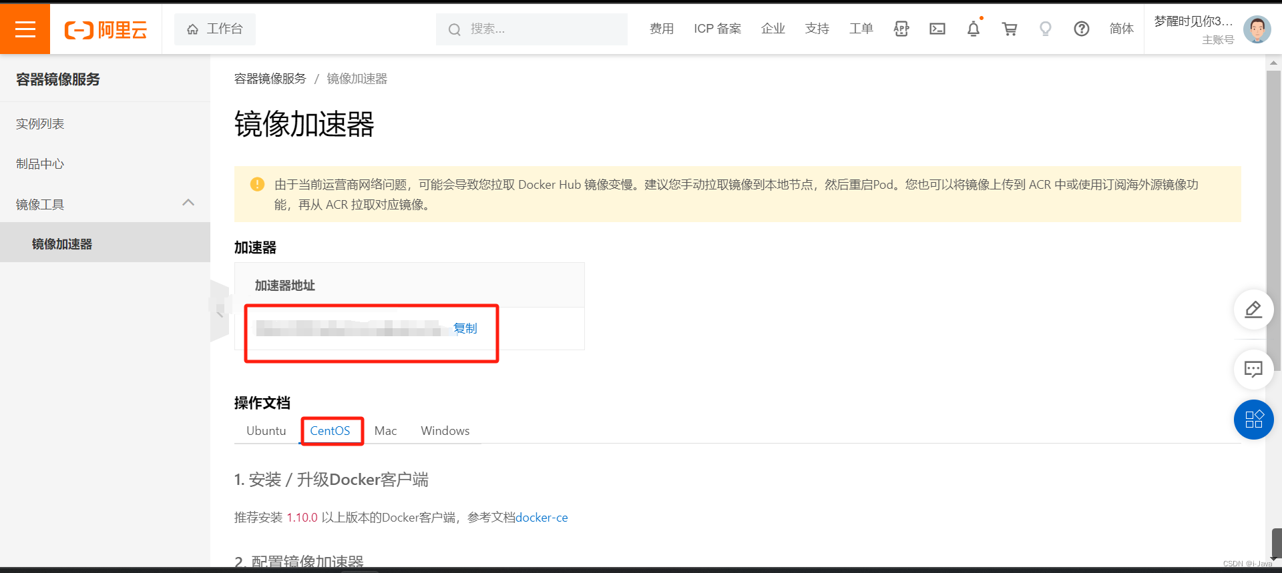The height and width of the screenshot is (573, 1282).
Task: Click the floating edit feedback button
Action: pyautogui.click(x=1253, y=310)
